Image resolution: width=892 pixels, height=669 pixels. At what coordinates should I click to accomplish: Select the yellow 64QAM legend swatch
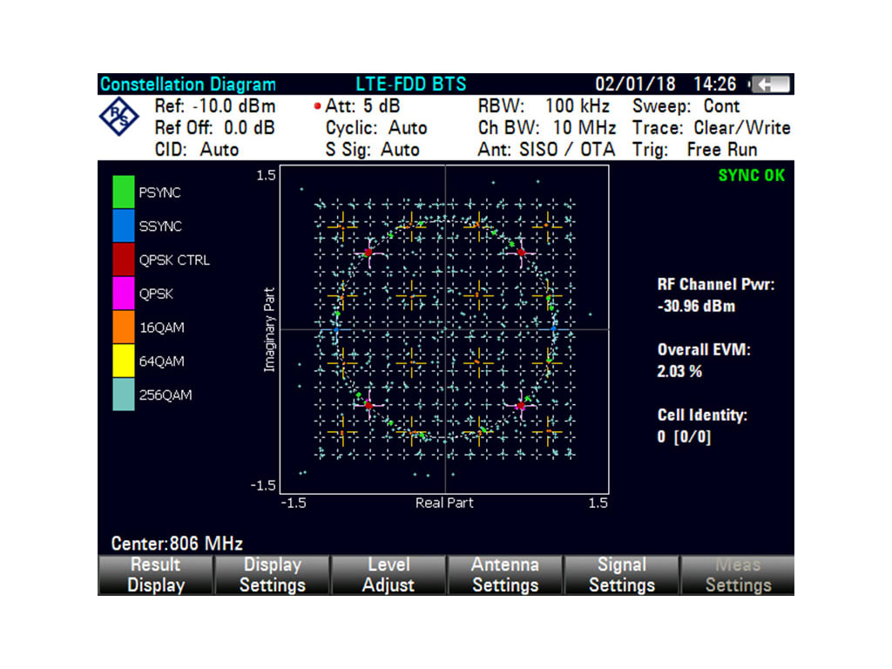pos(124,361)
